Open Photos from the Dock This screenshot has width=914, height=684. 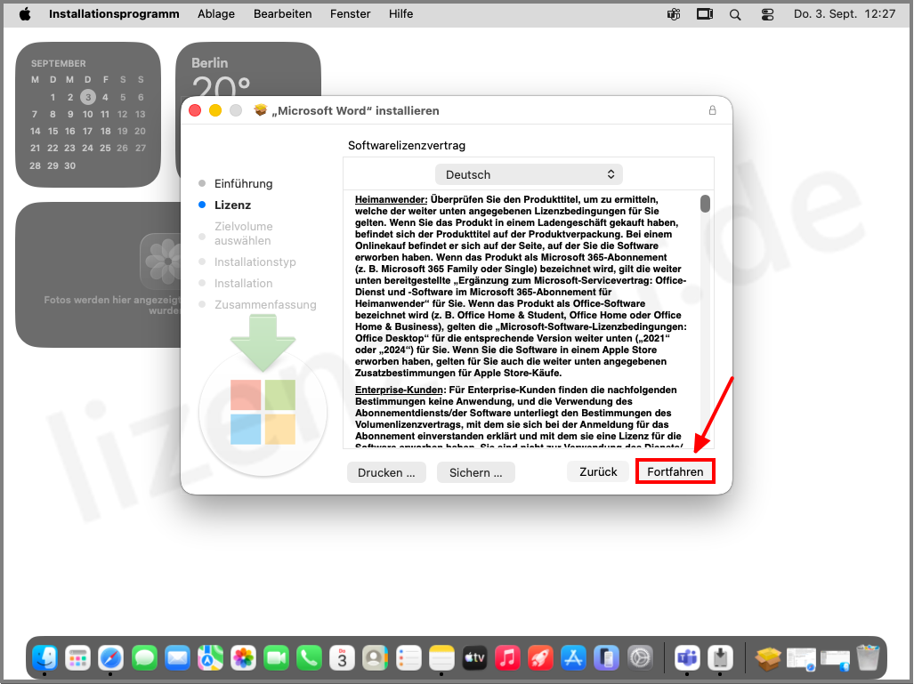tap(243, 658)
